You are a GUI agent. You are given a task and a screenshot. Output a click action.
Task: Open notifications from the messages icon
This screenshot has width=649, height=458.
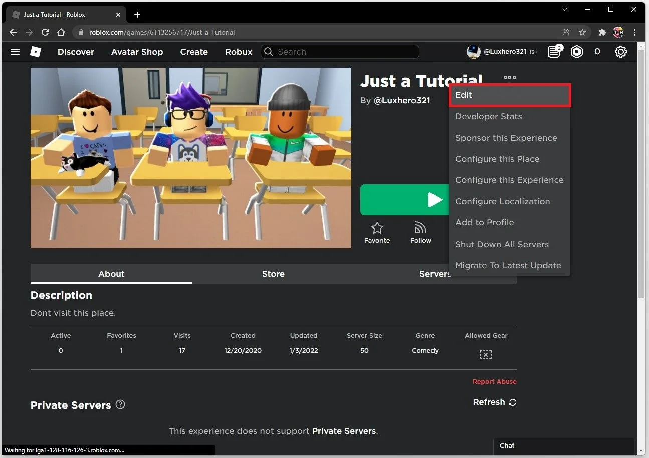click(x=553, y=52)
